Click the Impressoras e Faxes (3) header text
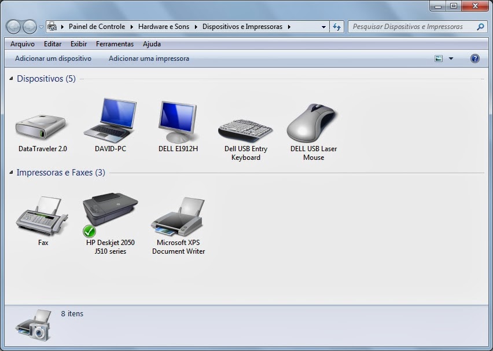The height and width of the screenshot is (351, 493). tap(61, 173)
